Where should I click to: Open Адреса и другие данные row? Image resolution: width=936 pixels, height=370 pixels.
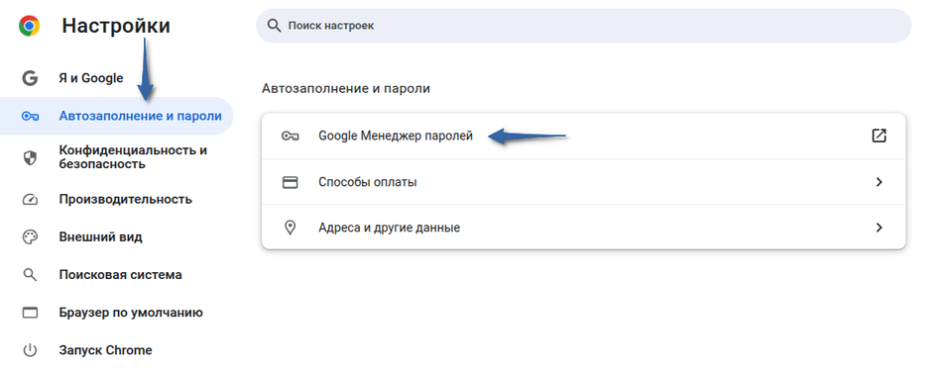click(x=584, y=227)
